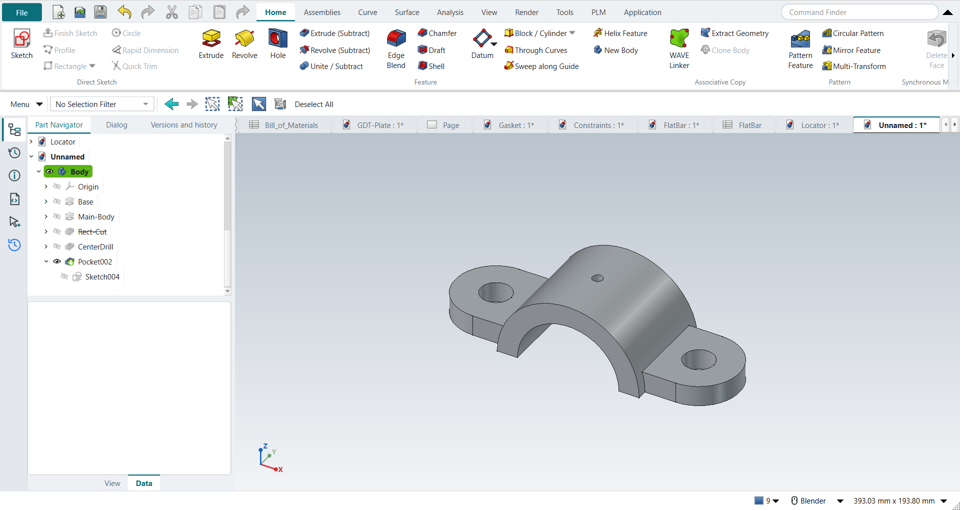The width and height of the screenshot is (960, 510).
Task: Open Pattern Feature tool
Action: tap(800, 49)
